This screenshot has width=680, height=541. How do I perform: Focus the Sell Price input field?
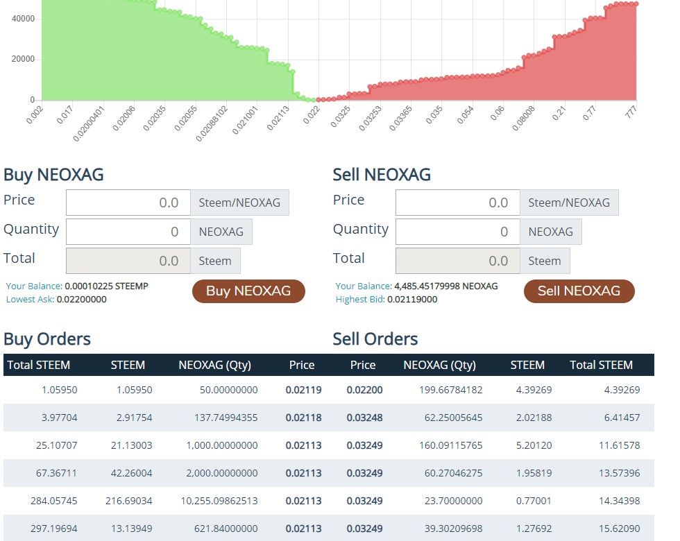(x=458, y=203)
